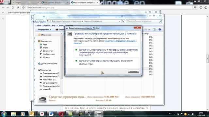Viewport: 209px width, 117px height.
Task: Click green arrow for restart and check
Action: [76, 50]
